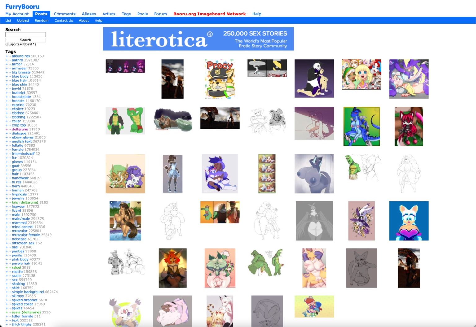Exclude the 'jewelry' tag with minus
Viewport: 476px width, 327px height.
(x=10, y=198)
